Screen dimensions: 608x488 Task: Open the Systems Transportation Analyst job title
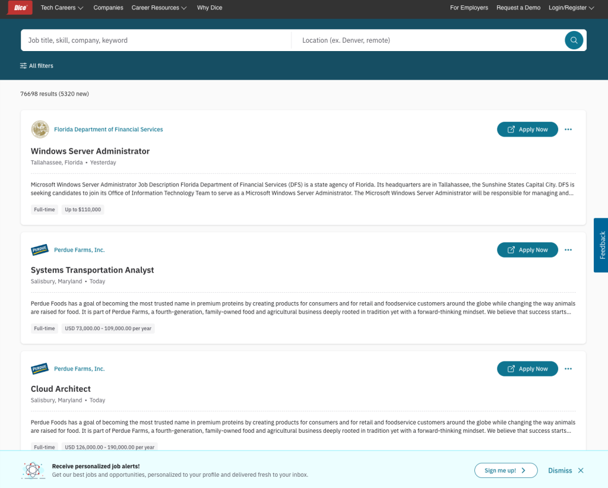92,270
